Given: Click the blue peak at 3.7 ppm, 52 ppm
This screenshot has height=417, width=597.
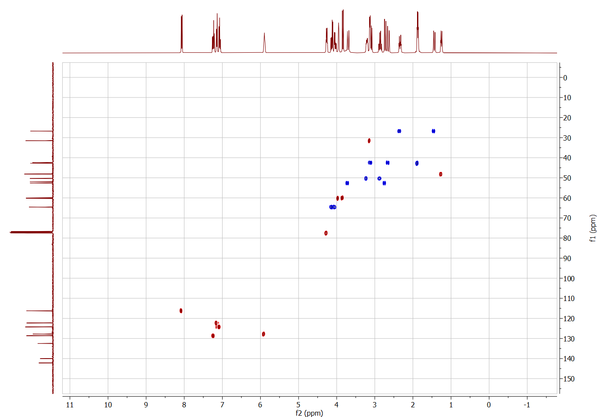Looking at the screenshot, I should click(x=347, y=183).
